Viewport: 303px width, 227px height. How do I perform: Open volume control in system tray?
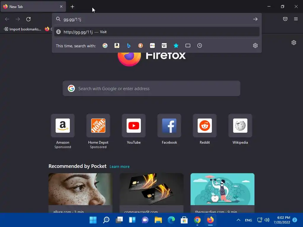coord(267,220)
